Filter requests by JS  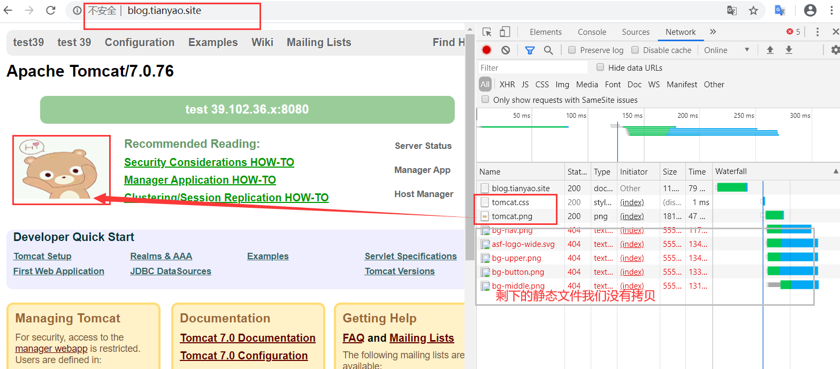click(x=525, y=85)
